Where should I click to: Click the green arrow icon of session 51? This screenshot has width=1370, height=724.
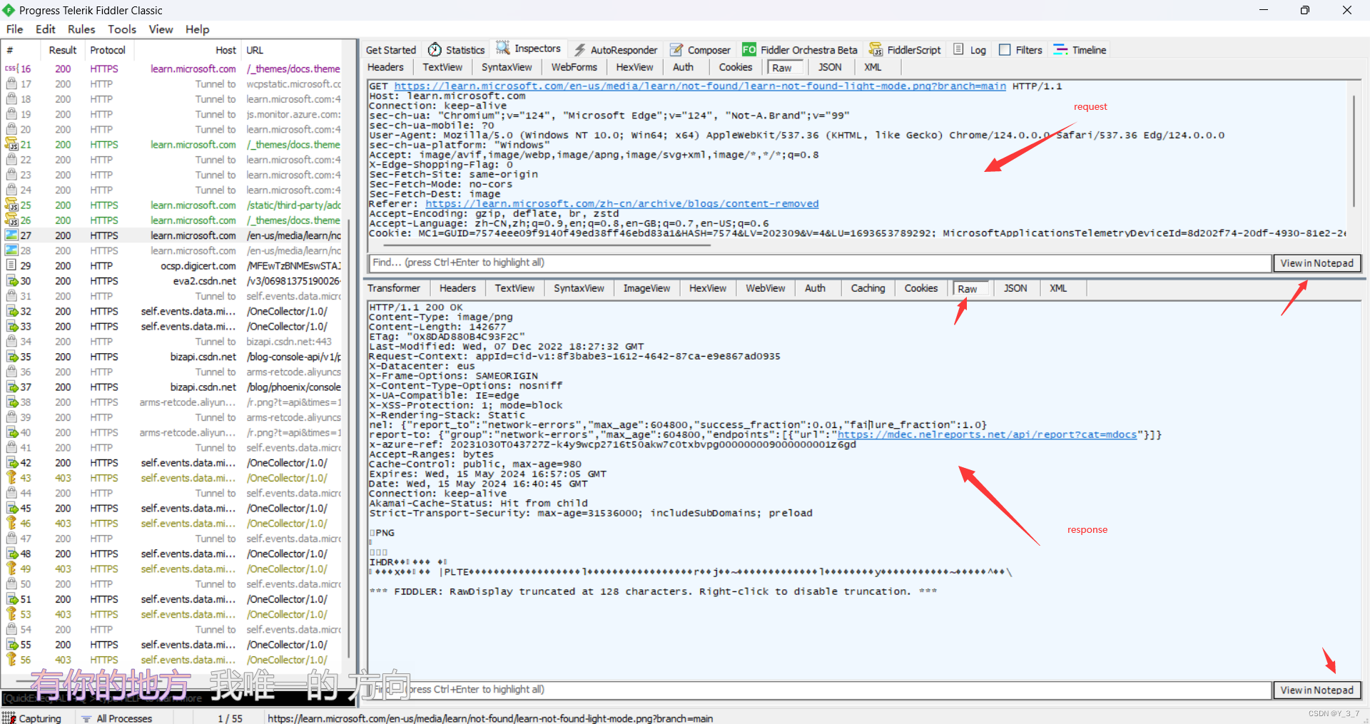[11, 599]
